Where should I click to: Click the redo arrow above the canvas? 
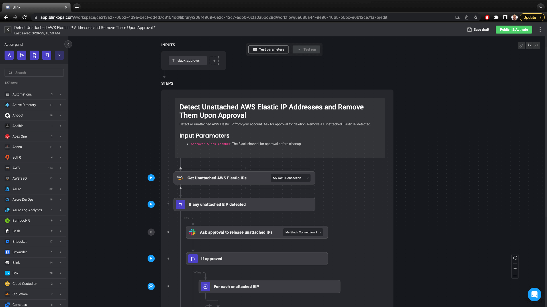536,45
